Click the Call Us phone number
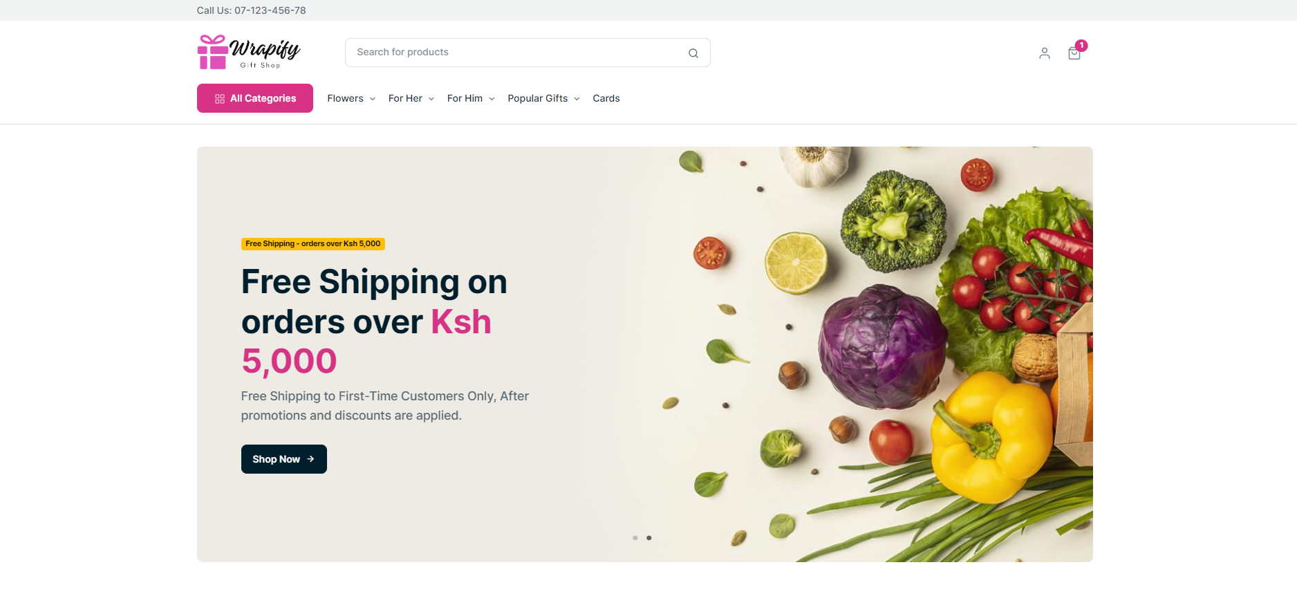Image resolution: width=1297 pixels, height=614 pixels. 270,10
